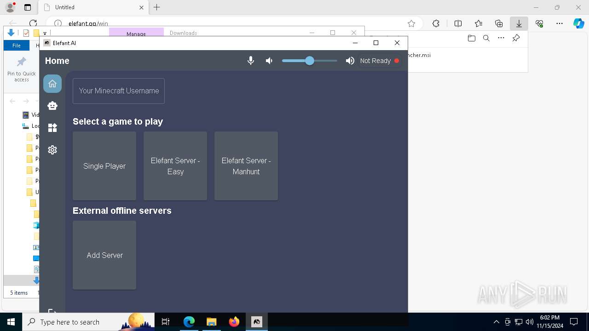589x331 pixels.
Task: Open the widgets page in Elefant sidebar
Action: (x=52, y=127)
